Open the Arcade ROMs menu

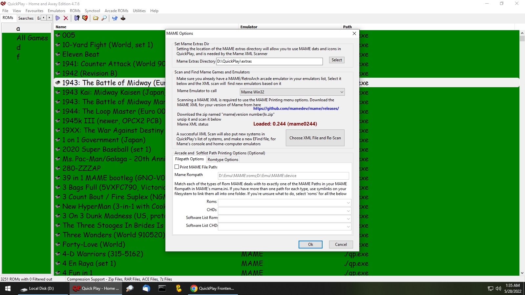[x=116, y=11]
